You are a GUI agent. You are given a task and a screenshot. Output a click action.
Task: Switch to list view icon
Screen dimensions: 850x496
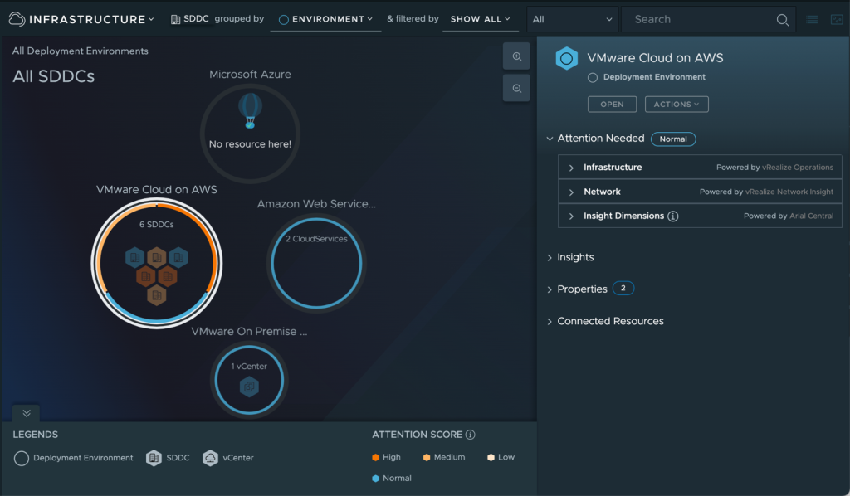click(x=812, y=20)
